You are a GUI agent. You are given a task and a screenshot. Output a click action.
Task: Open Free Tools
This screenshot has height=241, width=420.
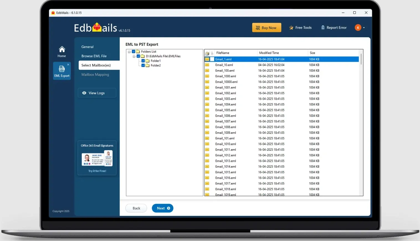(x=300, y=28)
